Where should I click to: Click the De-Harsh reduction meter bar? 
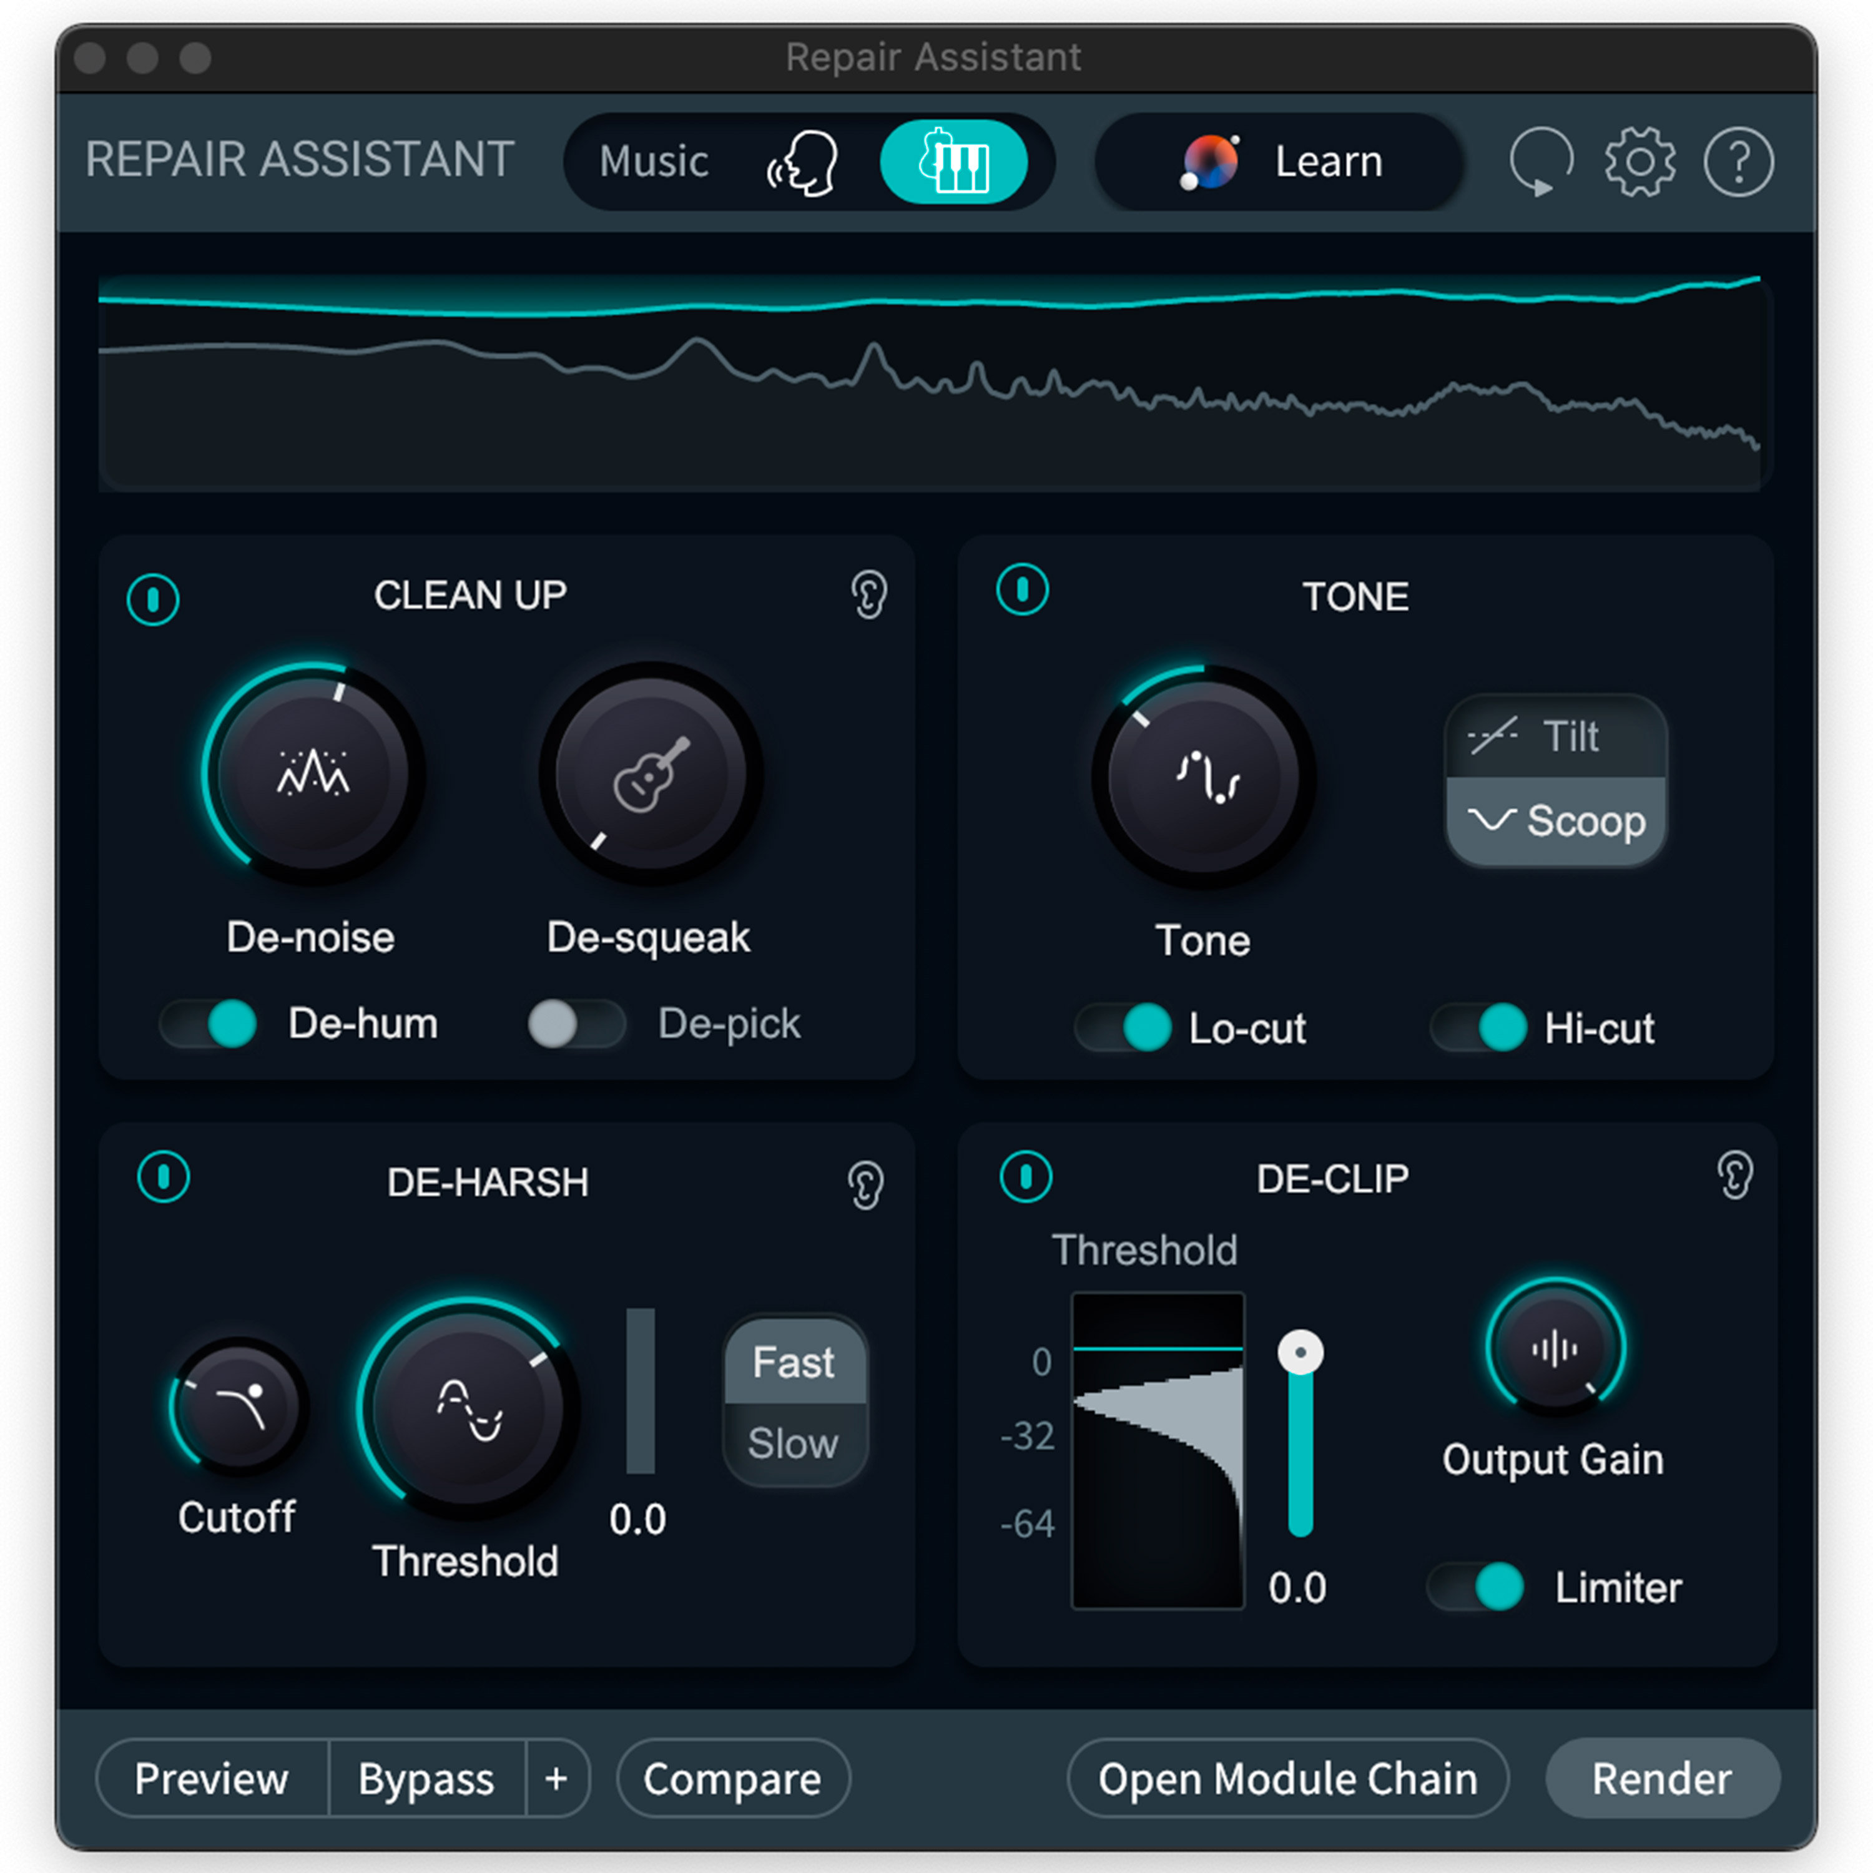click(x=641, y=1390)
